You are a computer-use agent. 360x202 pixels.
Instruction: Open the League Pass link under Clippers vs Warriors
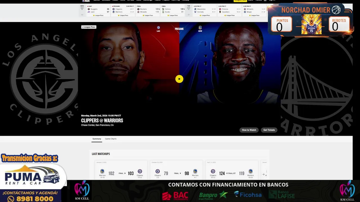pos(123,15)
